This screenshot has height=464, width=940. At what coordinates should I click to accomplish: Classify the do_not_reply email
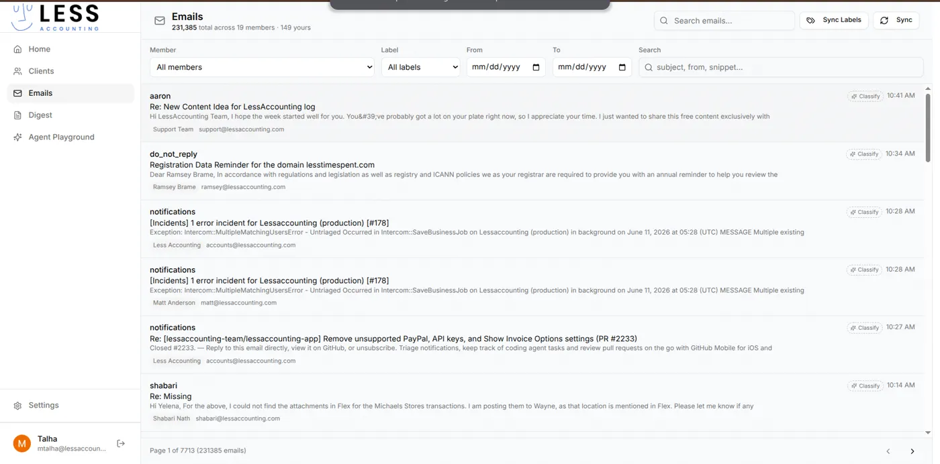pyautogui.click(x=864, y=154)
